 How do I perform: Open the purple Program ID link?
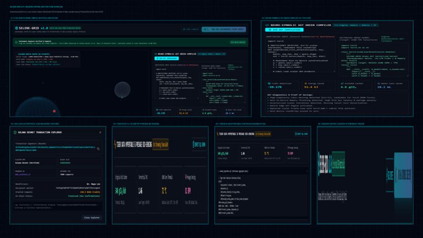(23, 174)
